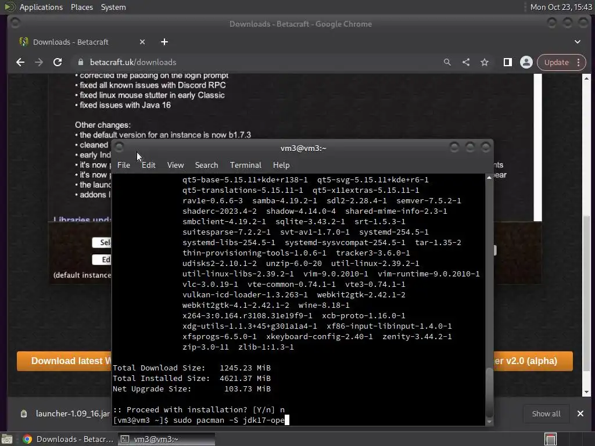Open the search icon in Chrome address bar
This screenshot has height=446, width=595.
(447, 62)
